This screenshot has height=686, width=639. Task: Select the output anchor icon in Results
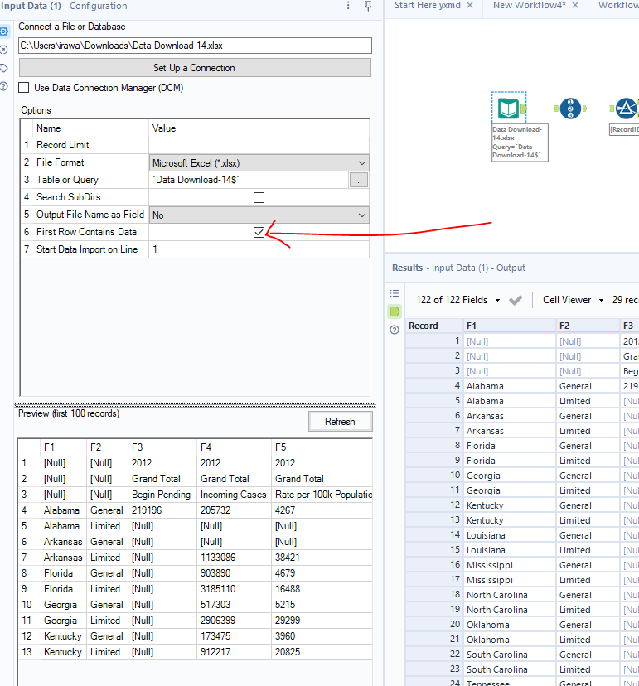click(395, 312)
